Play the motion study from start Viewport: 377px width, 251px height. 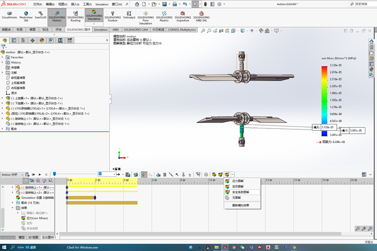click(x=33, y=175)
